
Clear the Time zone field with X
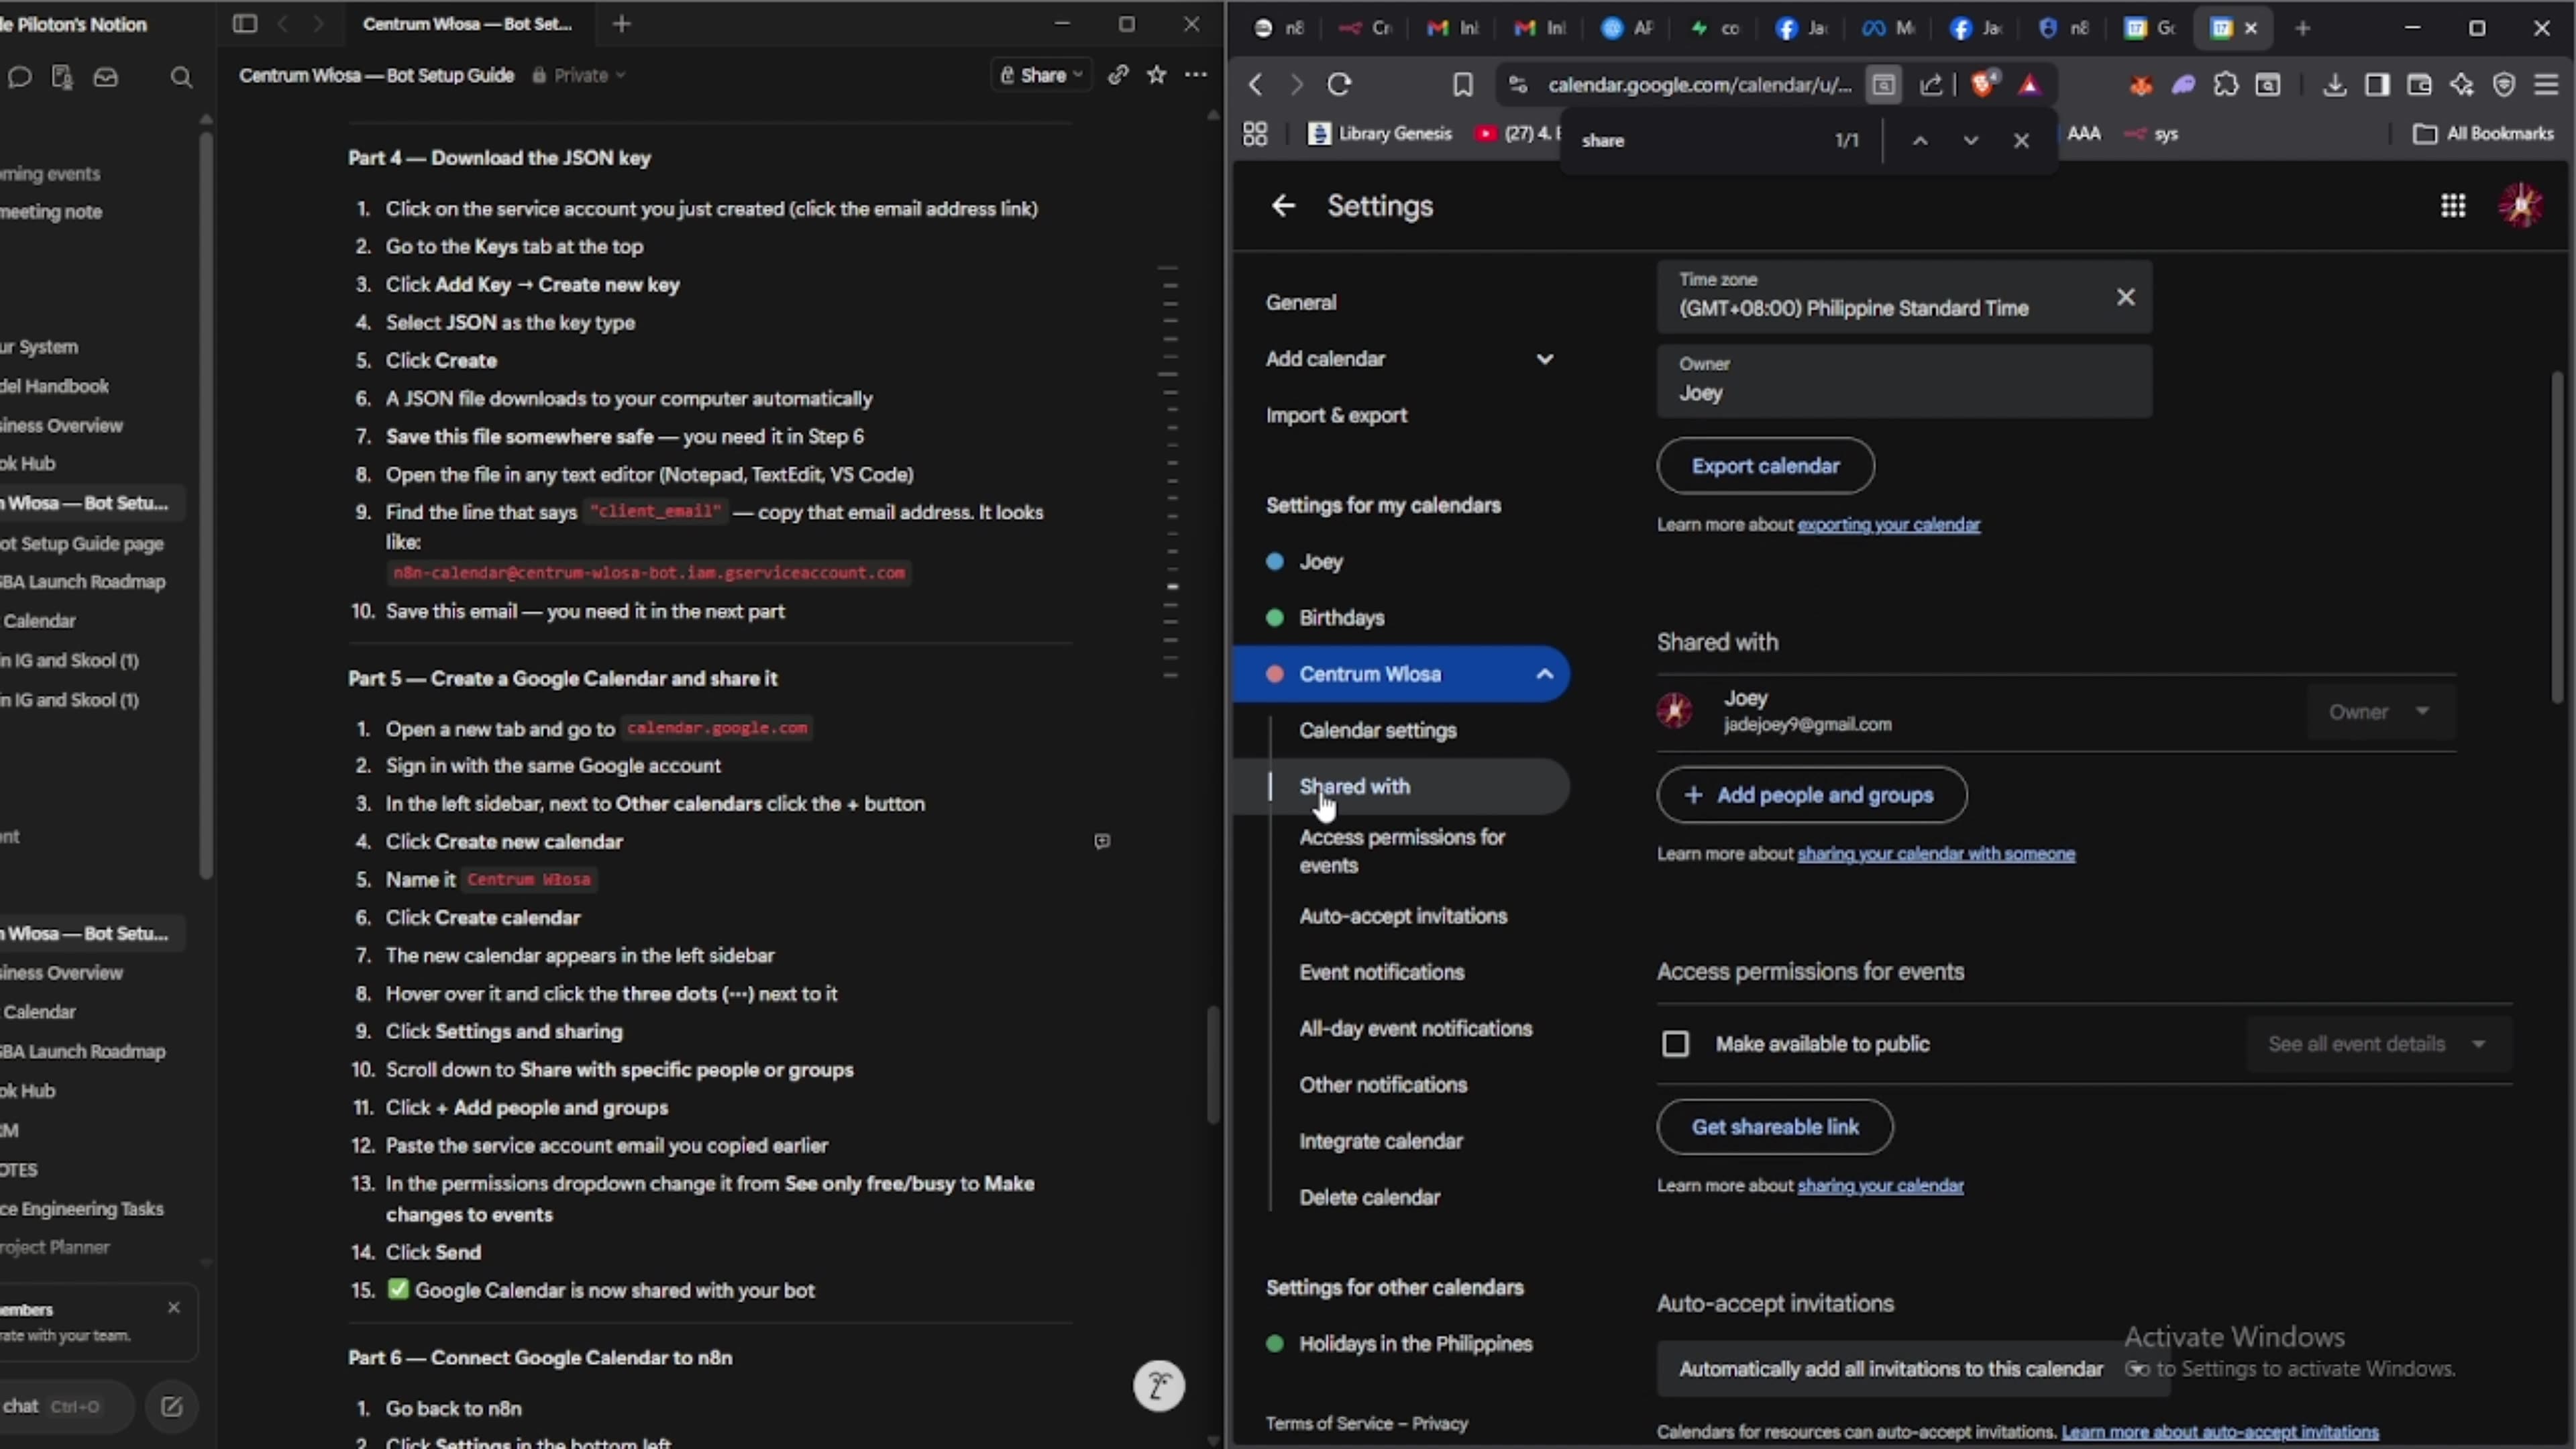[2126, 297]
